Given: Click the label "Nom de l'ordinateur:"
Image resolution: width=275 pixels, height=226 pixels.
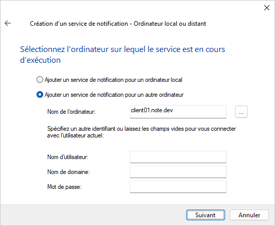Looking at the screenshot, I should click(x=71, y=112).
